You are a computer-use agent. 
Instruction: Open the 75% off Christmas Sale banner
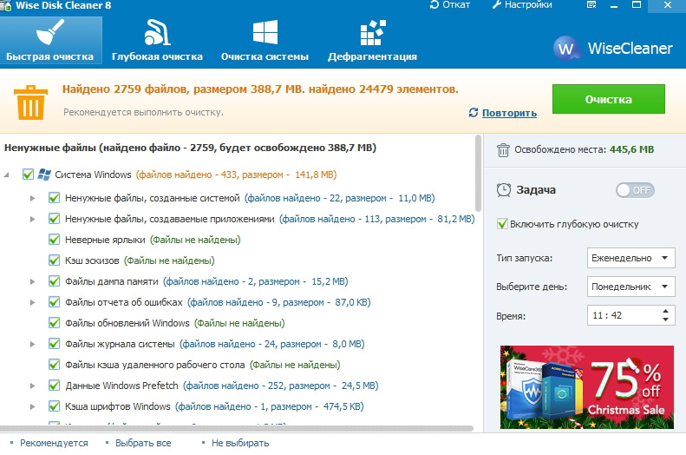[x=586, y=387]
